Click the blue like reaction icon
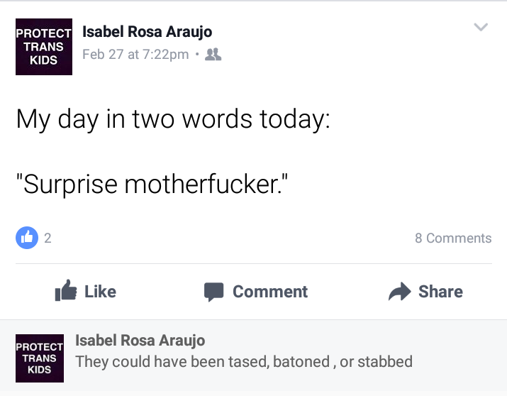 click(27, 238)
